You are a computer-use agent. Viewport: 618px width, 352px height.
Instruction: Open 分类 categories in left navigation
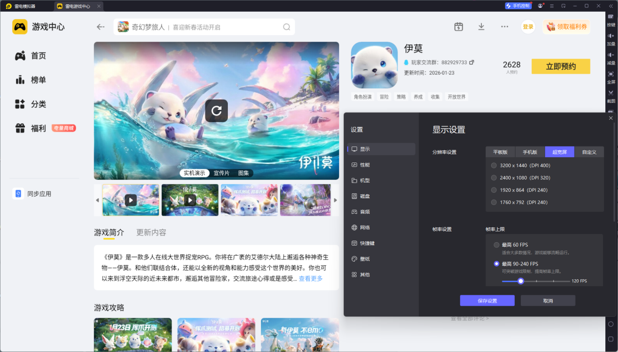pyautogui.click(x=30, y=104)
